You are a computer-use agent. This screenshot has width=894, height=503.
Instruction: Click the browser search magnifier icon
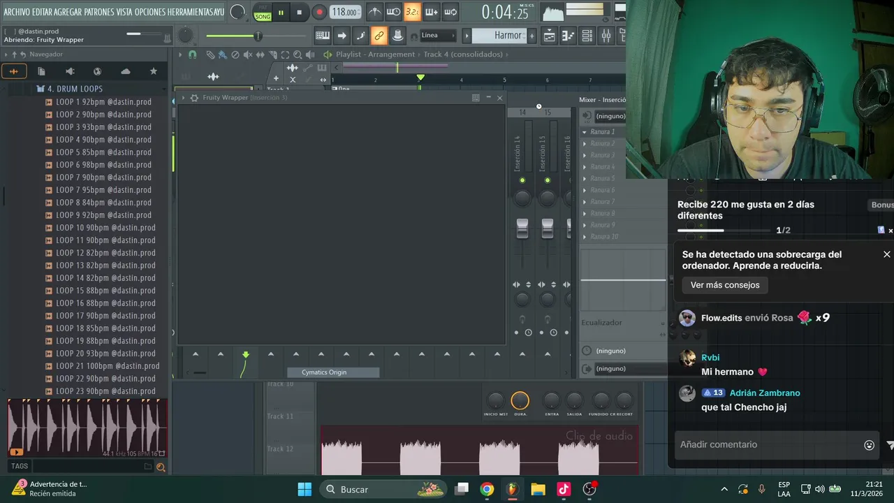tap(161, 467)
